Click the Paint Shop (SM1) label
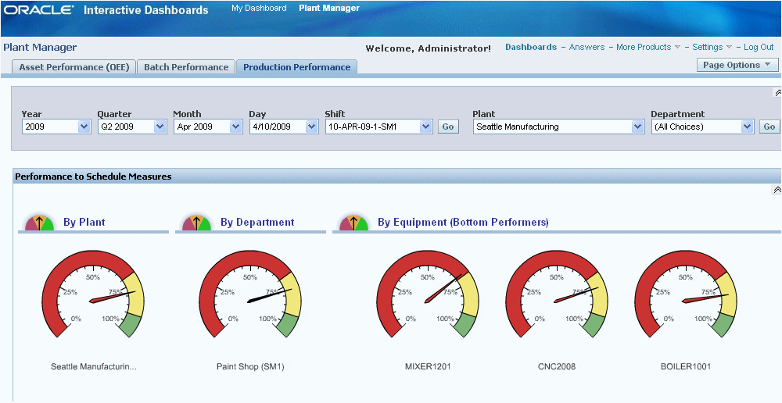This screenshot has width=782, height=403. tap(250, 366)
